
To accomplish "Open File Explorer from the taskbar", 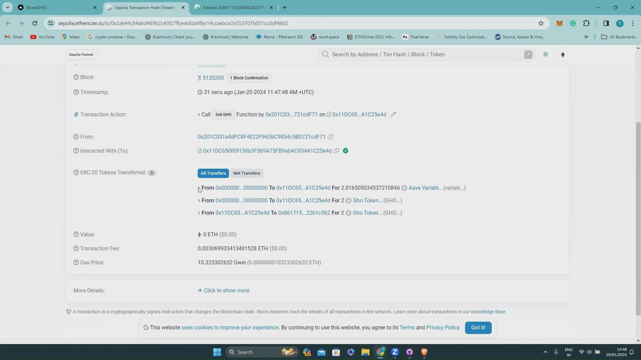I will [x=365, y=352].
